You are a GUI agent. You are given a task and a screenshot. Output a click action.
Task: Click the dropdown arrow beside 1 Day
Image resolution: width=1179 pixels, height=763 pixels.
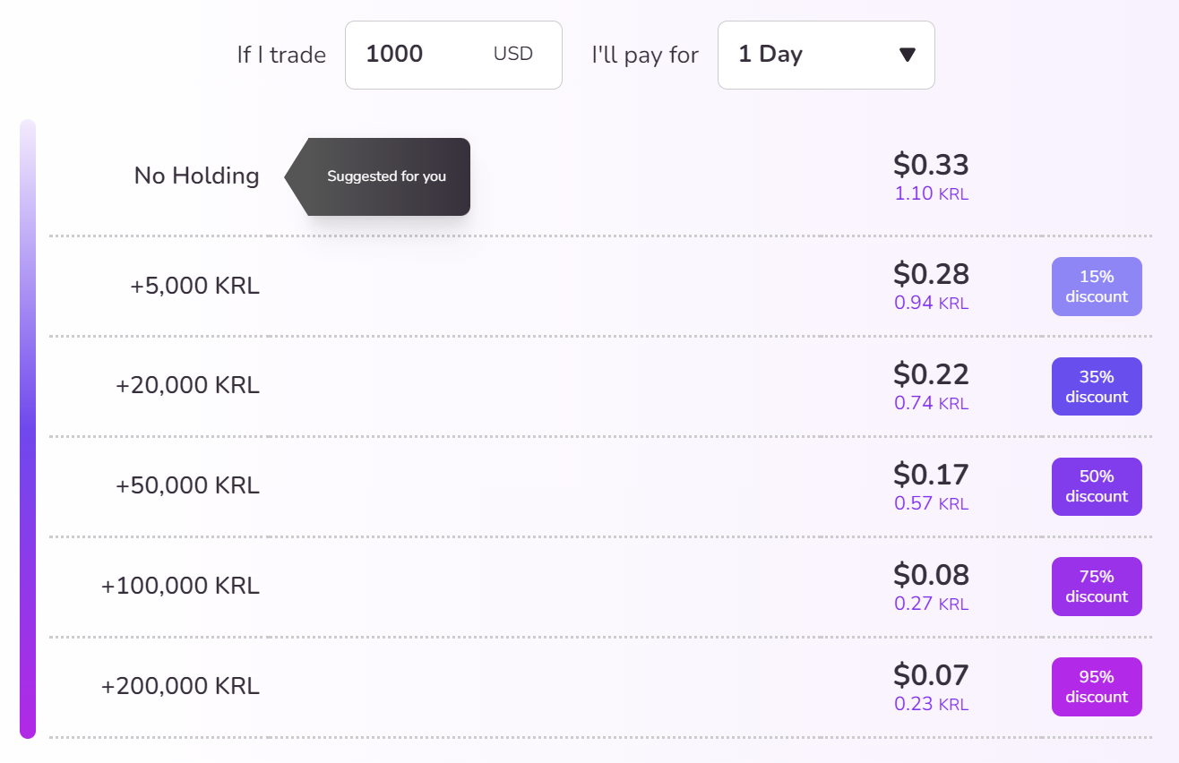(907, 55)
